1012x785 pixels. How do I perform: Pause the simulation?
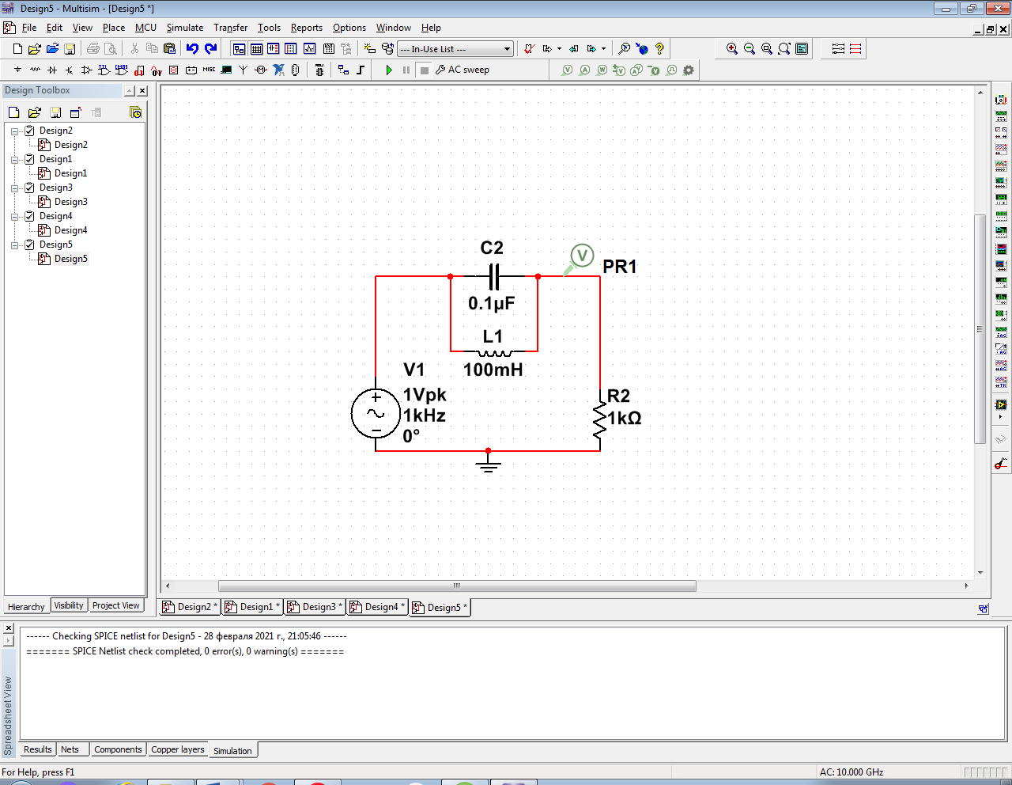point(406,70)
